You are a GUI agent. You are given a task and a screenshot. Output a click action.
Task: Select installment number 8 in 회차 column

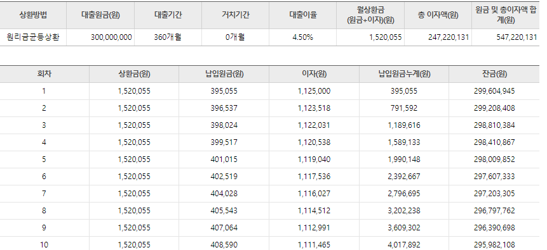(x=44, y=210)
